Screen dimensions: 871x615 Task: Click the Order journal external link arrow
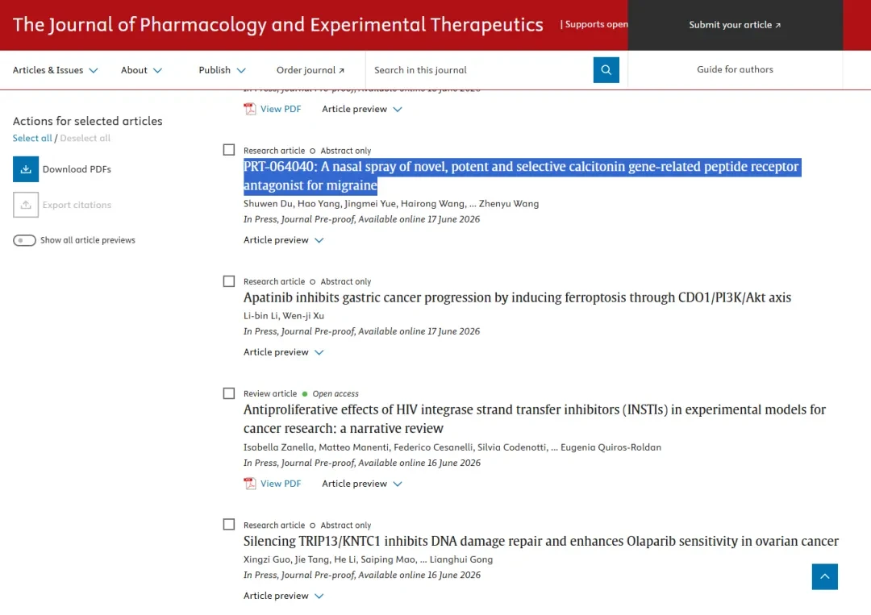(342, 70)
